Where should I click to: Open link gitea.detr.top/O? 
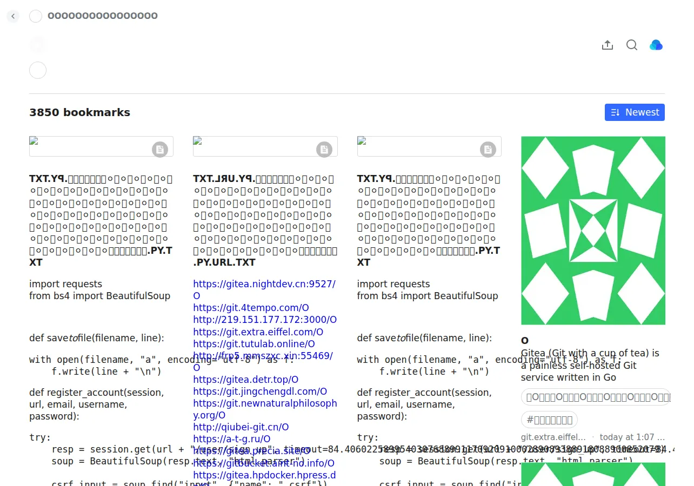coord(245,379)
